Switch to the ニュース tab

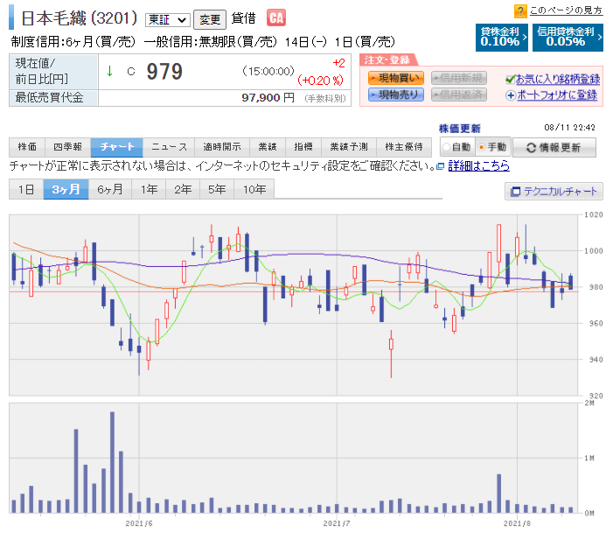169,147
